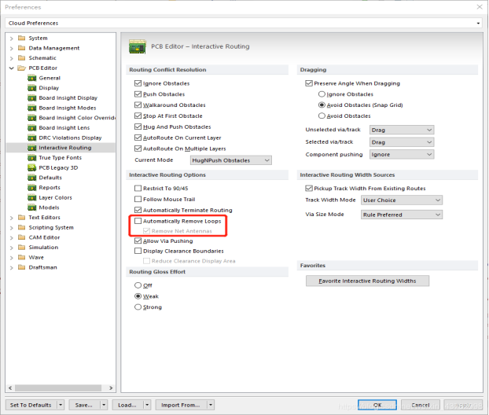Click the Board Insight Display page icon
Viewport: 489px width, 415px height.
tap(32, 98)
